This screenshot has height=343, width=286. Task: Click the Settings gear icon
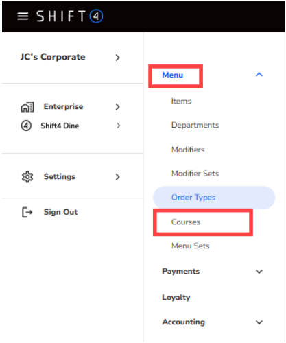point(27,177)
